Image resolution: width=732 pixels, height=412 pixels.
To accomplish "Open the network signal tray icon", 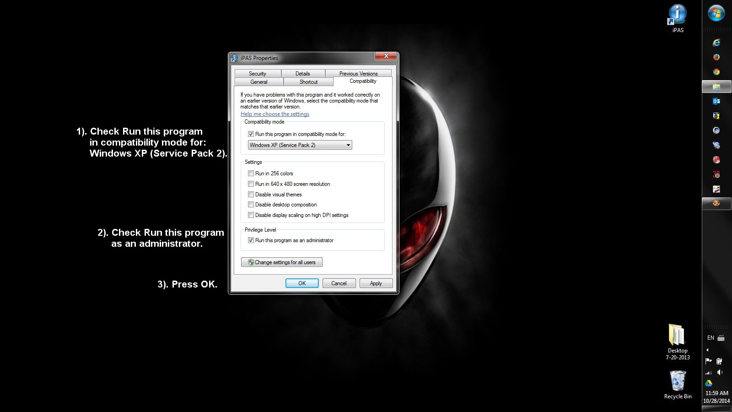I will (709, 372).
